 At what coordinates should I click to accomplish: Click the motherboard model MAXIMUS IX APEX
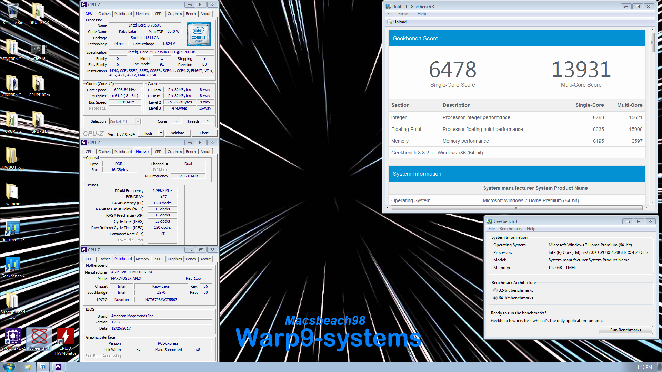(142, 278)
